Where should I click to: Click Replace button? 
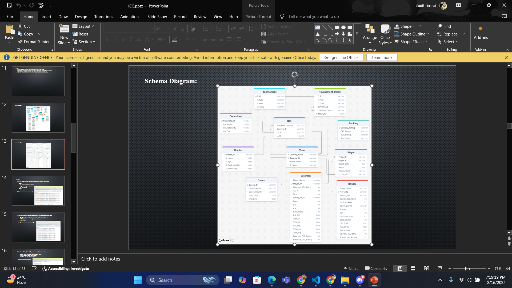(447, 34)
